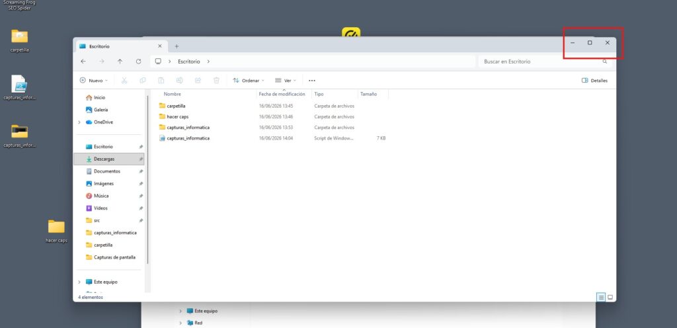The width and height of the screenshot is (677, 328).
Task: Expand Red in the background window
Action: point(180,323)
